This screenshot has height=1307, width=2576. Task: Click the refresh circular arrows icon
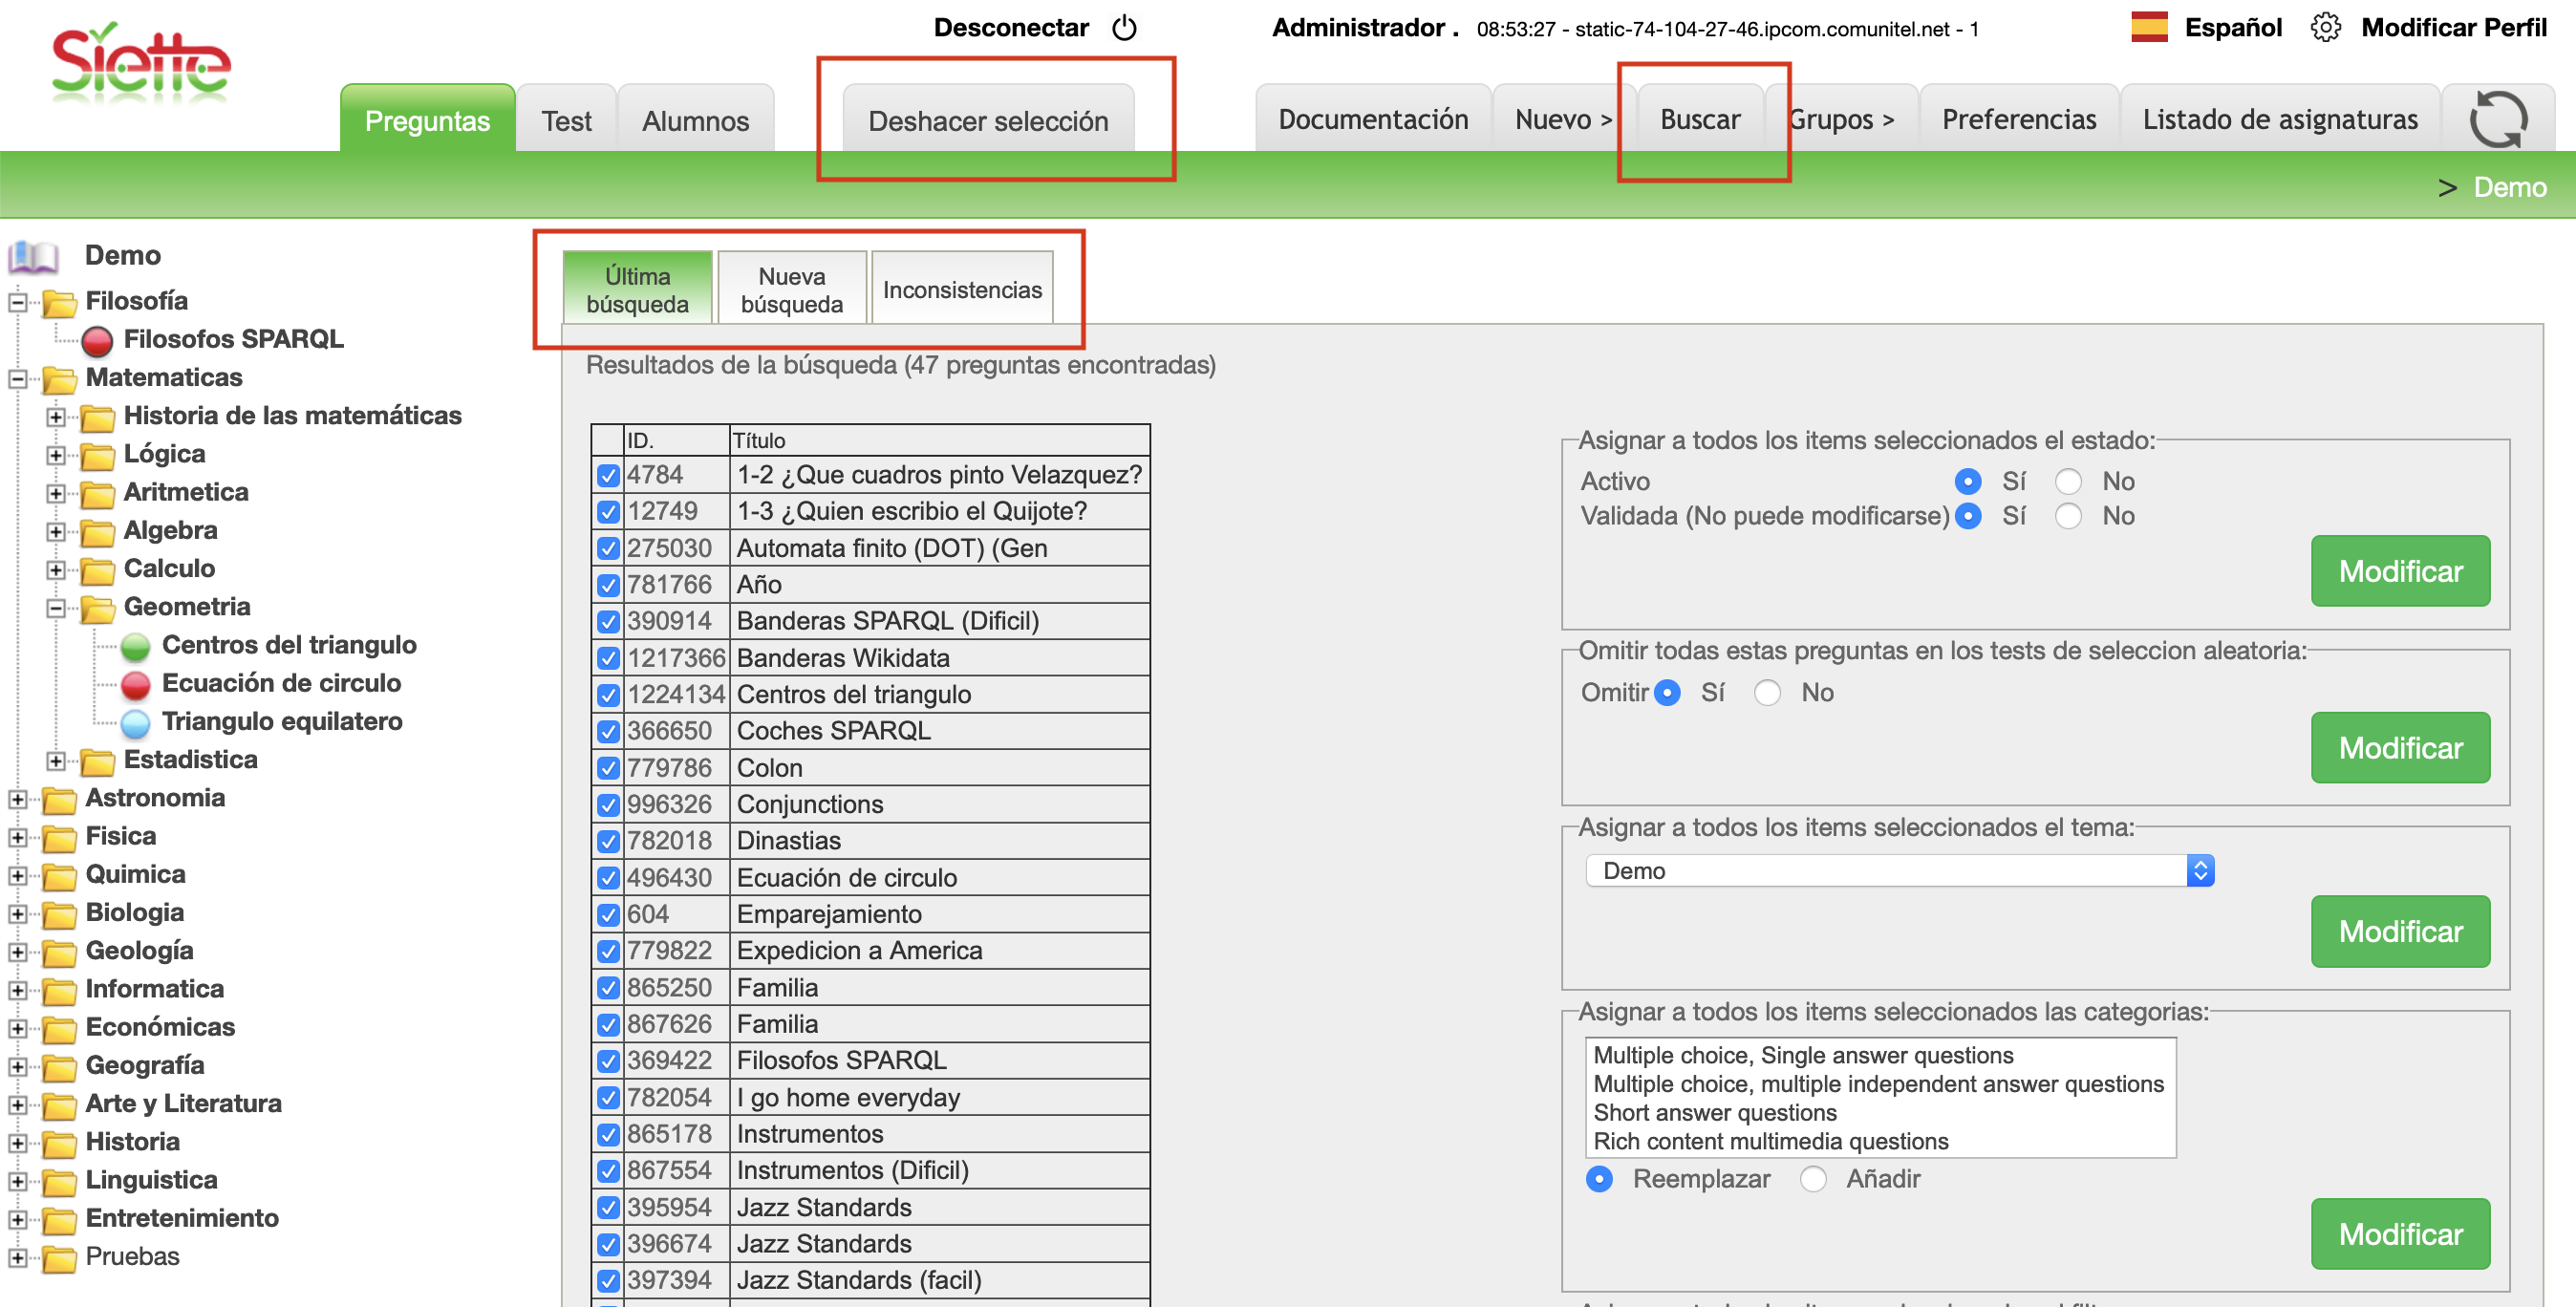tap(2497, 120)
